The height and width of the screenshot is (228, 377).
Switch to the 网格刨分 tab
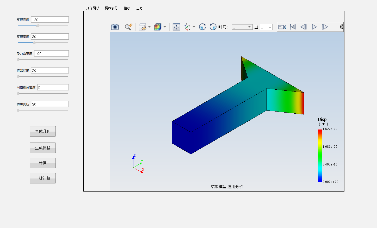[x=111, y=8]
